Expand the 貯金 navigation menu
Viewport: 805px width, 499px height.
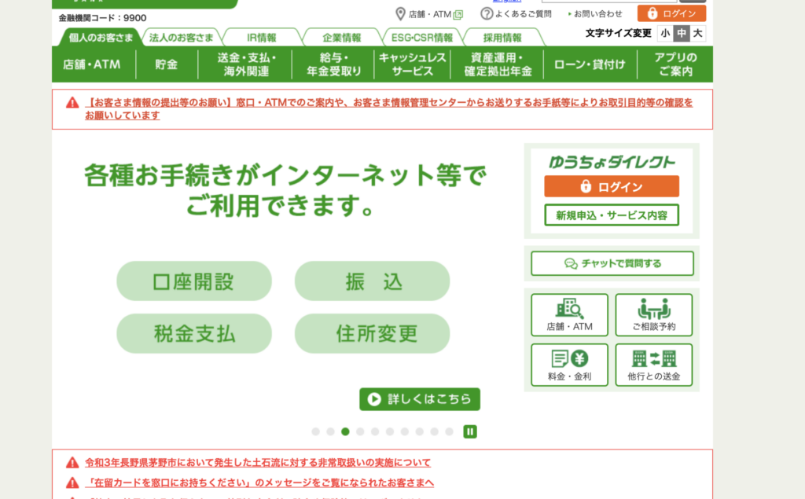[166, 64]
